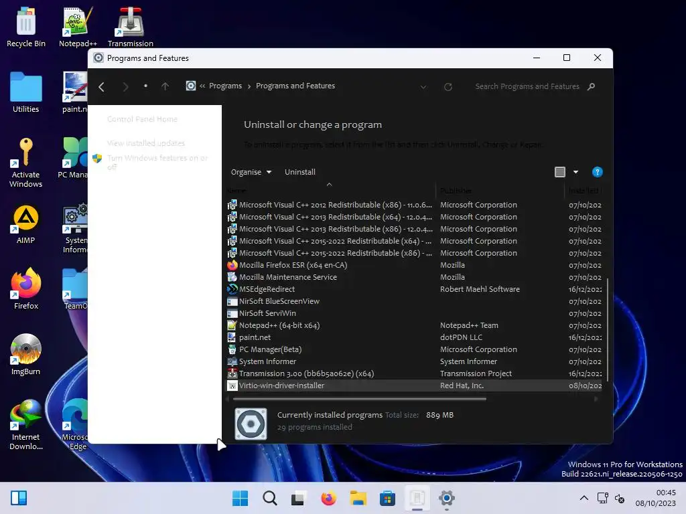Select Virtio-win-driver-installer row
The height and width of the screenshot is (514, 686).
pos(414,385)
